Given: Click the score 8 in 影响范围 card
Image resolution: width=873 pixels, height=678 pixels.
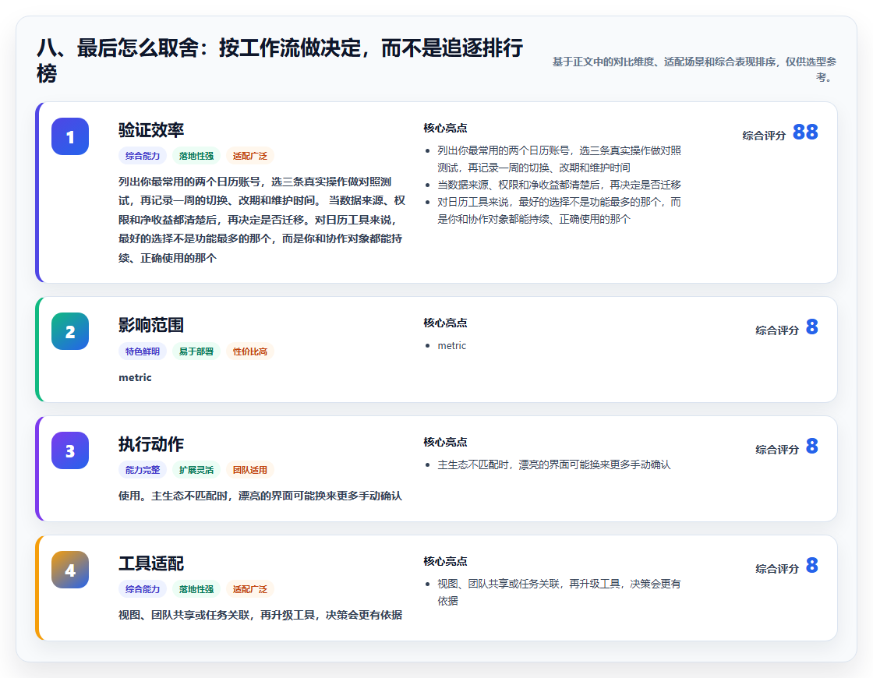Looking at the screenshot, I should tap(811, 327).
